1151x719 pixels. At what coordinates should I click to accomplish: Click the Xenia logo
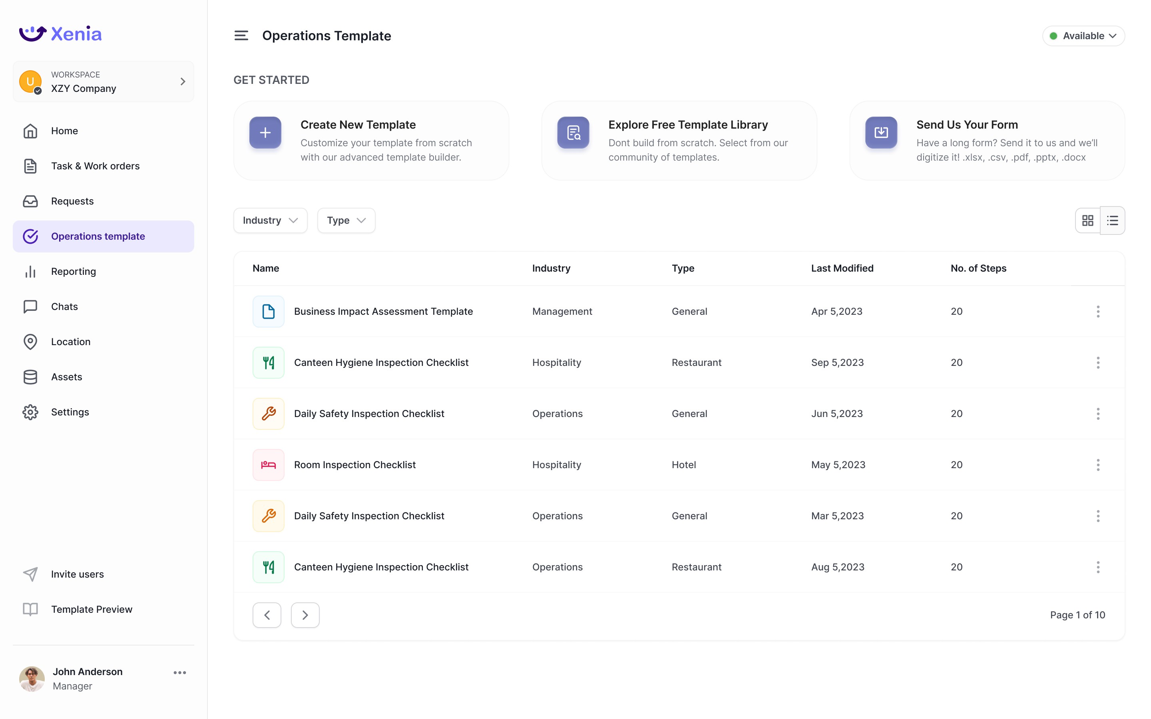[60, 34]
